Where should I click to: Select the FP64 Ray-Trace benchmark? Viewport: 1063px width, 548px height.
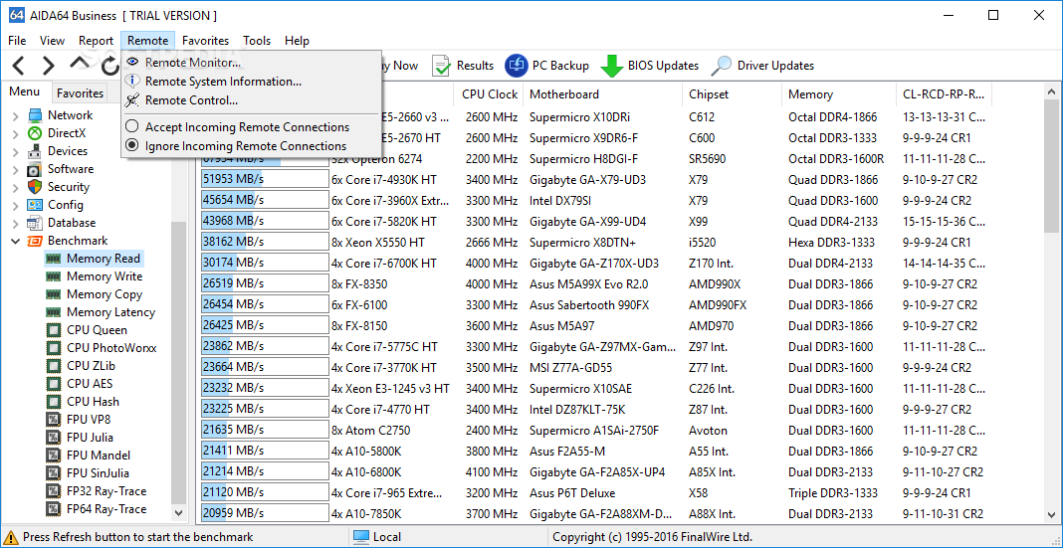click(106, 508)
